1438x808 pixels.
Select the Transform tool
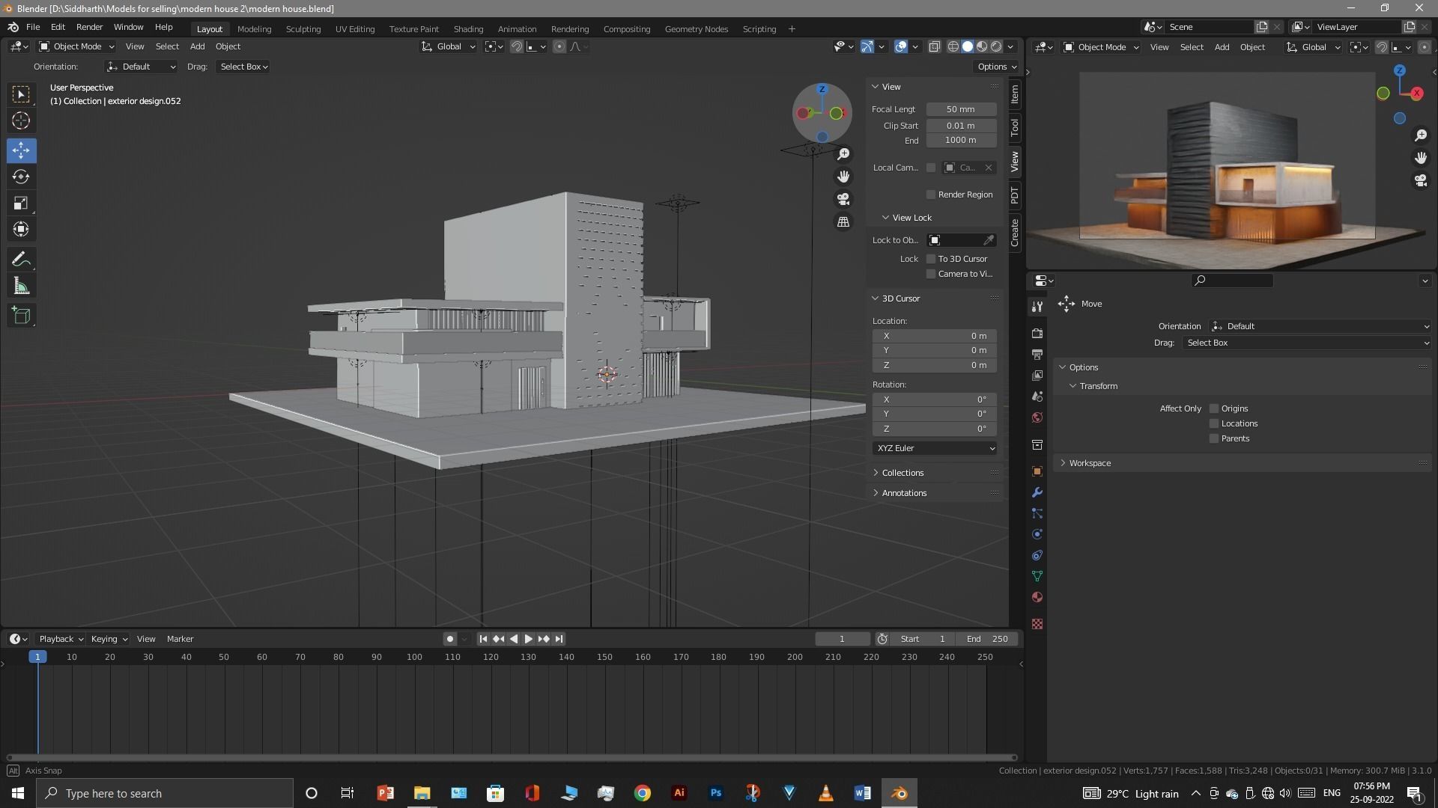click(21, 229)
